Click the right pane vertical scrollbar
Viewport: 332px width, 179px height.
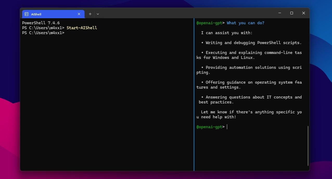click(x=308, y=146)
